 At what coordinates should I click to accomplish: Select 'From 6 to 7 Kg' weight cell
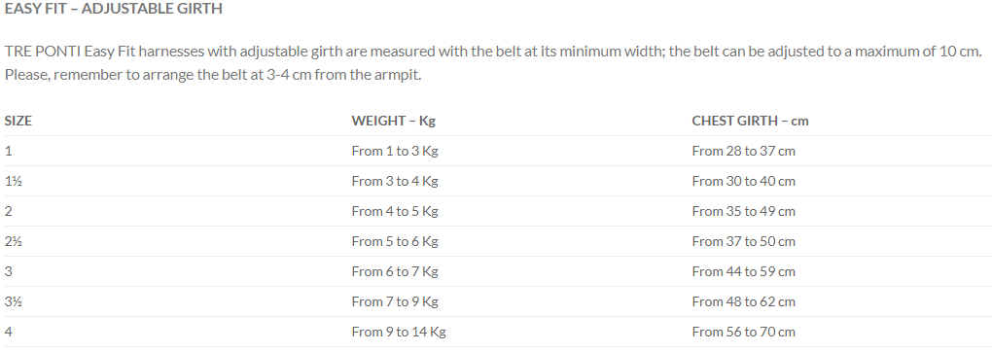[x=395, y=271]
